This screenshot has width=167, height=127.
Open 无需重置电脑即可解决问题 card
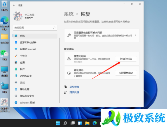pyautogui.click(x=102, y=35)
